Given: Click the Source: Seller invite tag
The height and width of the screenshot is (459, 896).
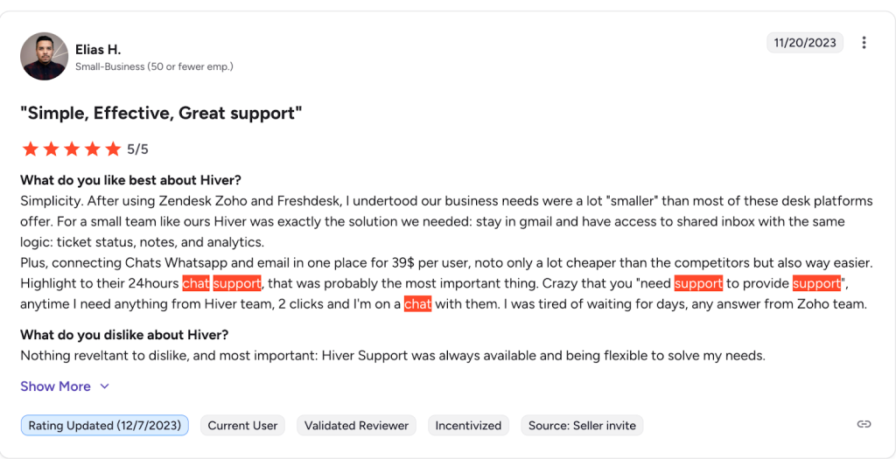Looking at the screenshot, I should pos(583,426).
